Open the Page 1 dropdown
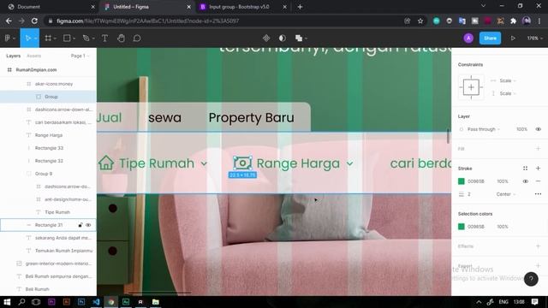The width and height of the screenshot is (548, 308). click(80, 56)
